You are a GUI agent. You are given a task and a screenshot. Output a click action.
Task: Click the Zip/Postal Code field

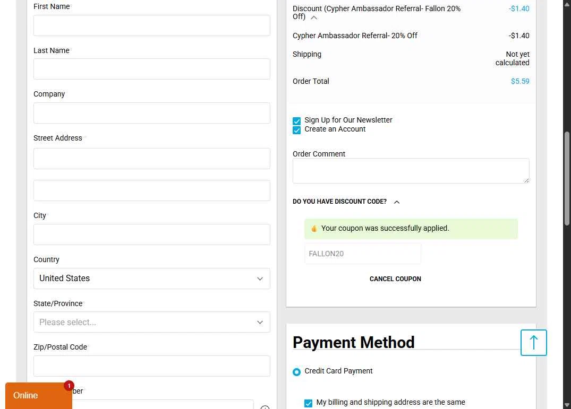point(152,366)
